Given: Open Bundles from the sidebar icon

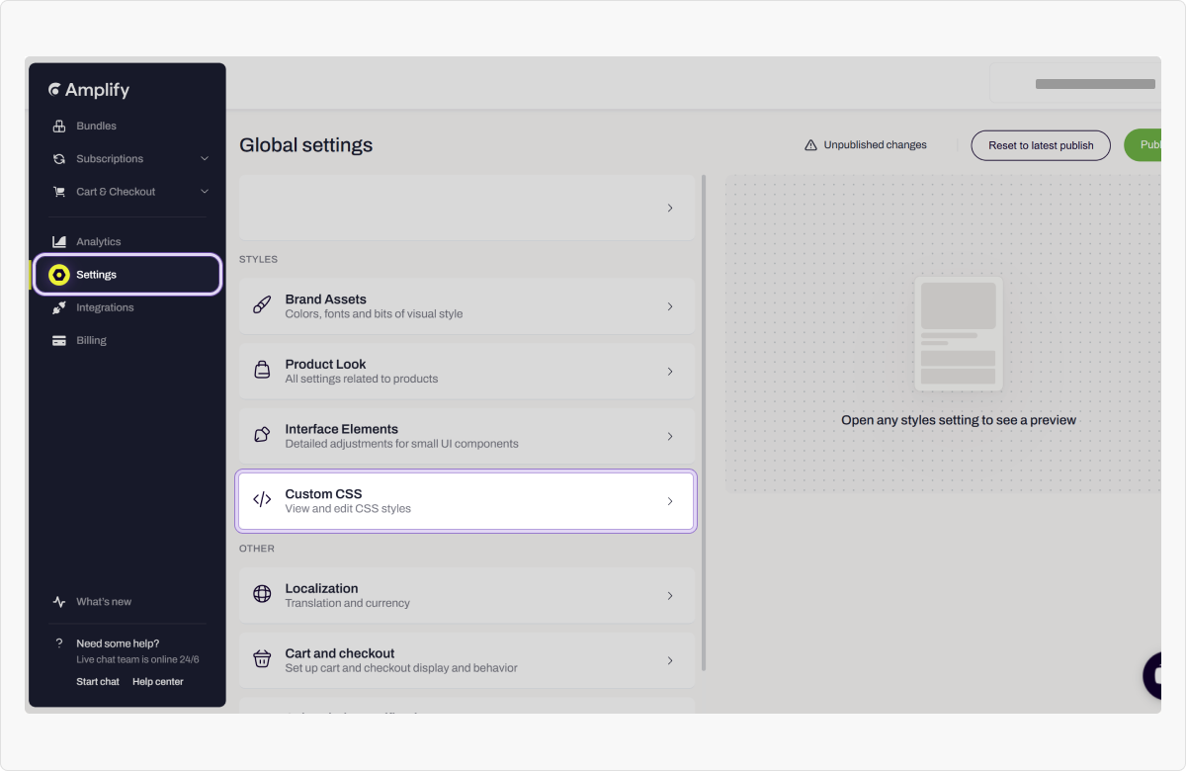Looking at the screenshot, I should (x=59, y=127).
